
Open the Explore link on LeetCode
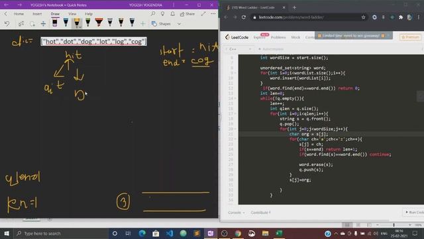point(259,37)
